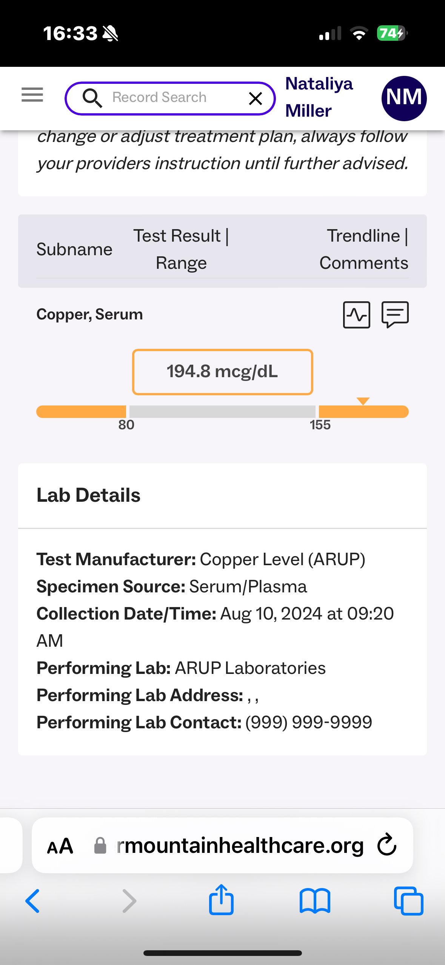
Task: Type in the Record Search box
Action: [x=170, y=98]
